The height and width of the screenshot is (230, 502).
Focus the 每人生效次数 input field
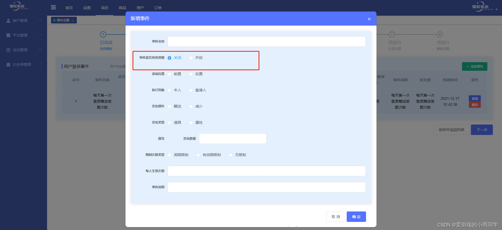point(267,171)
